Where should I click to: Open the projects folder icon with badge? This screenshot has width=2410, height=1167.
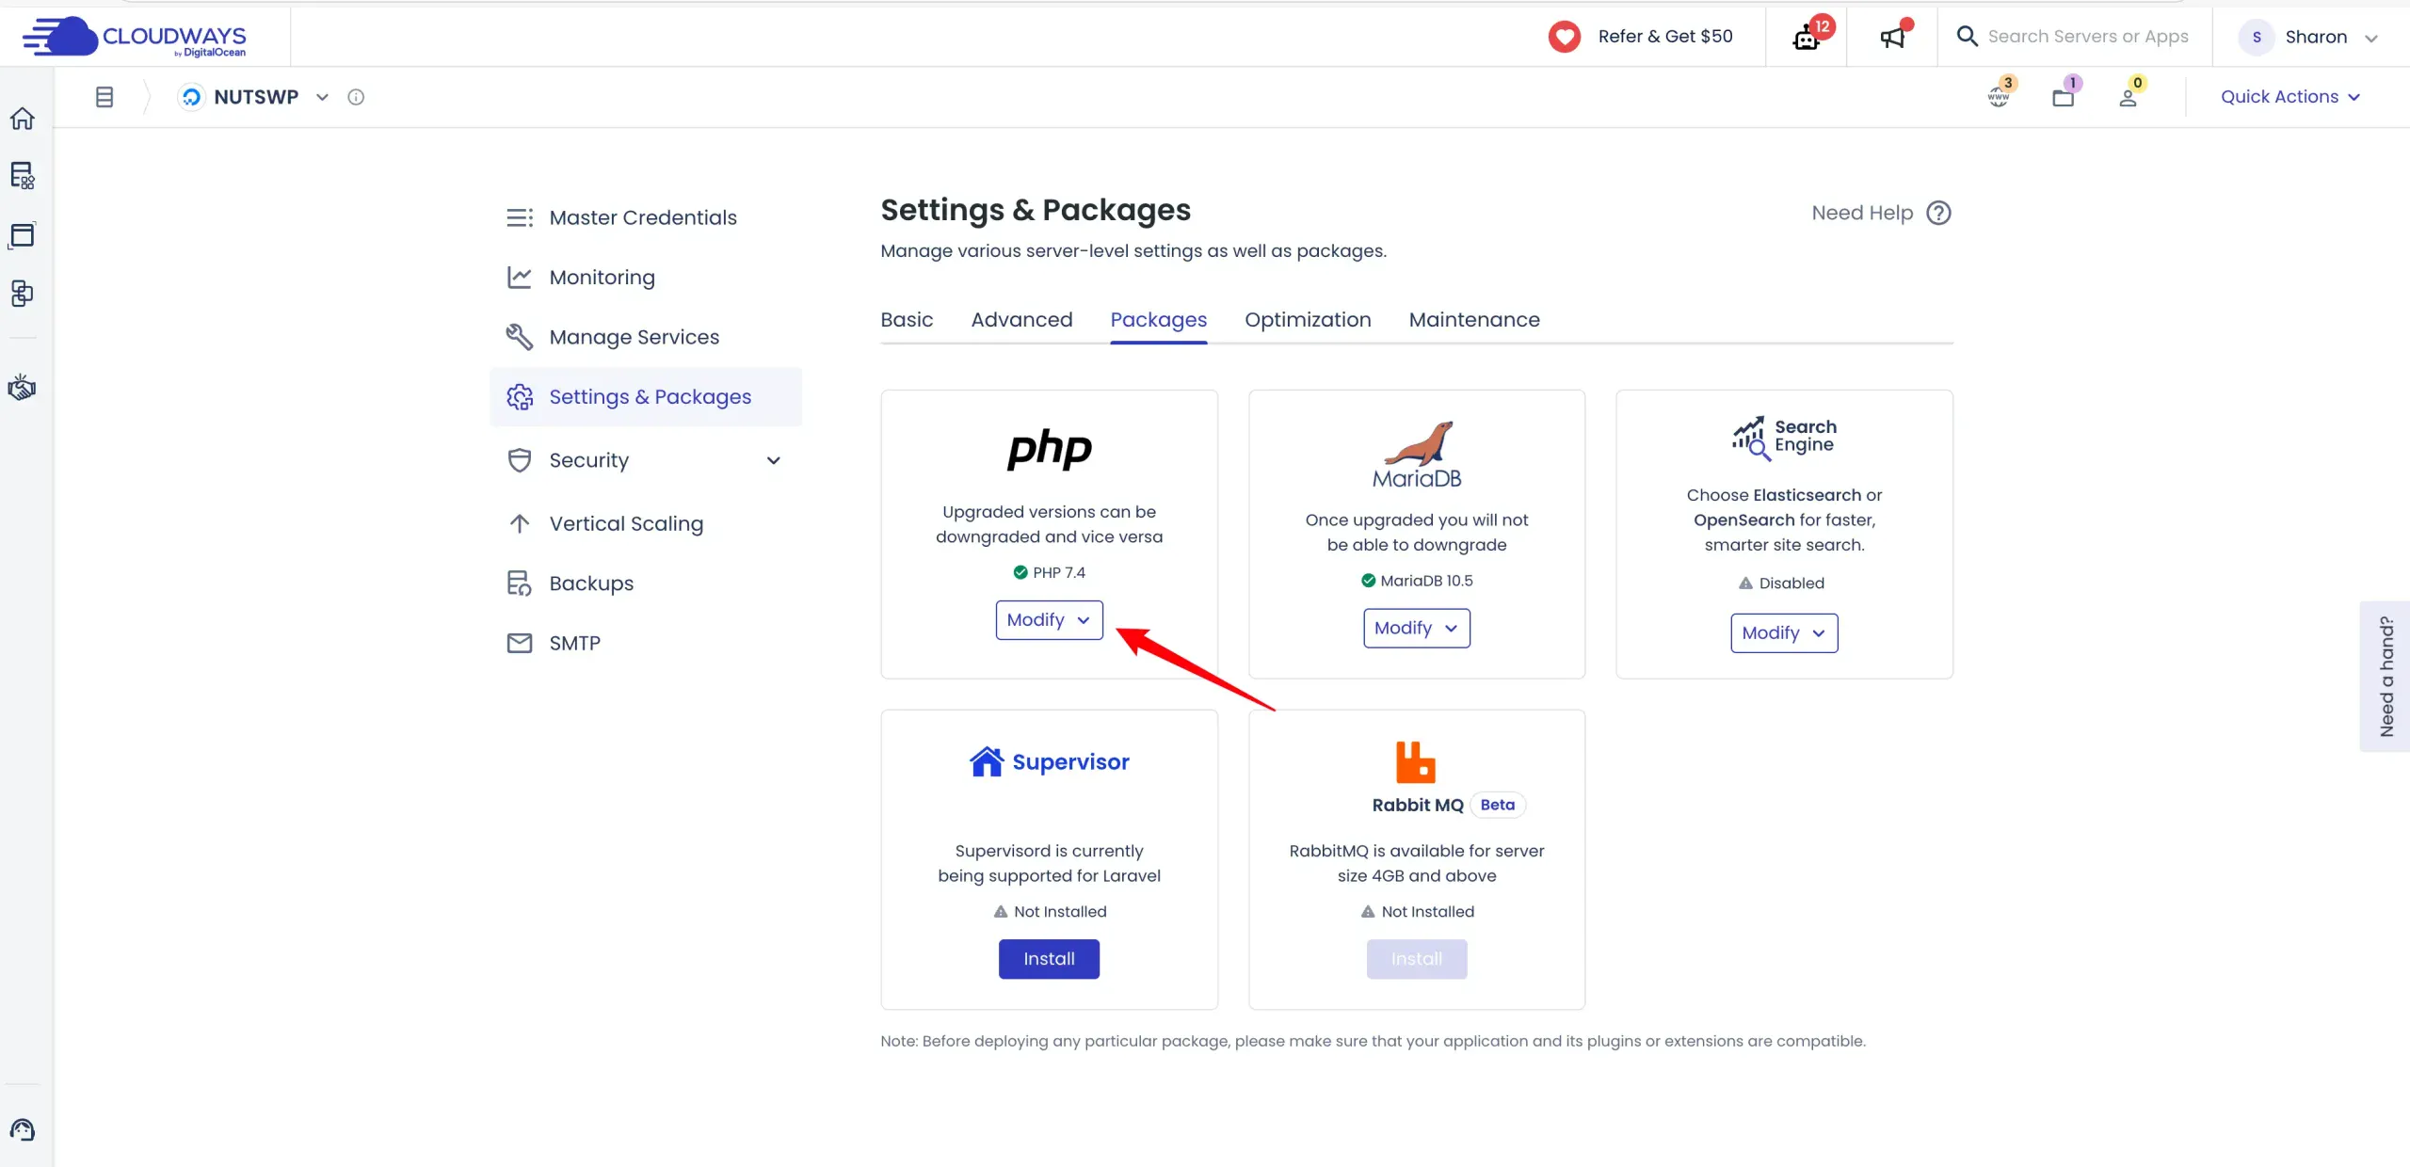(2063, 98)
